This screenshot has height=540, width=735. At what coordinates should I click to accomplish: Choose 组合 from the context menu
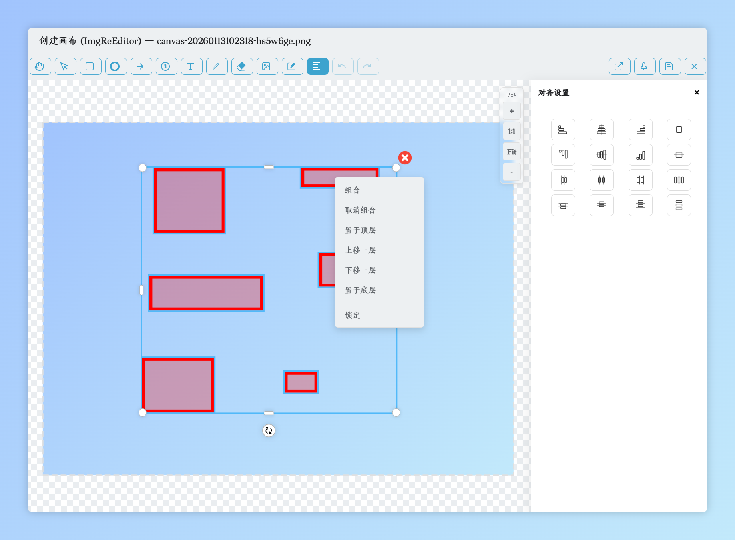pos(380,190)
